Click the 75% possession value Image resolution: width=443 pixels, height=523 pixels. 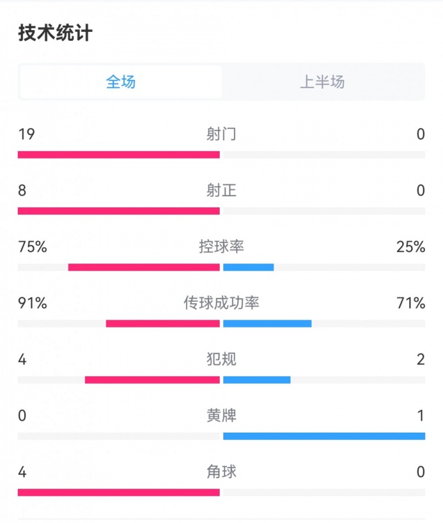(32, 247)
